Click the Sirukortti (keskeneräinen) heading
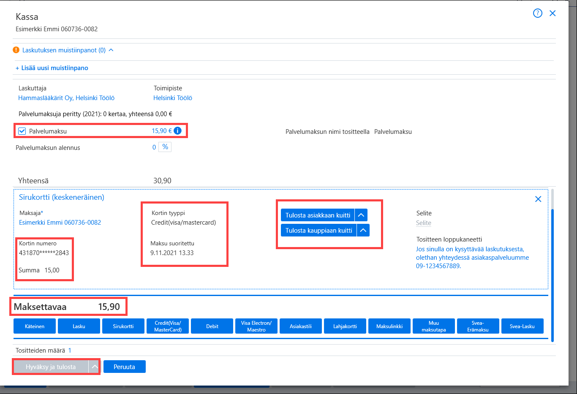577x394 pixels. click(x=62, y=197)
